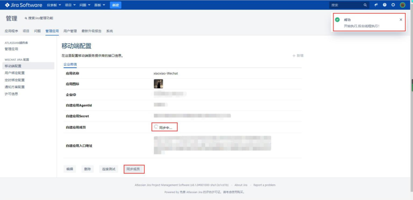Expand the 项目 dropdown menu
The image size is (413, 200).
click(x=71, y=5)
